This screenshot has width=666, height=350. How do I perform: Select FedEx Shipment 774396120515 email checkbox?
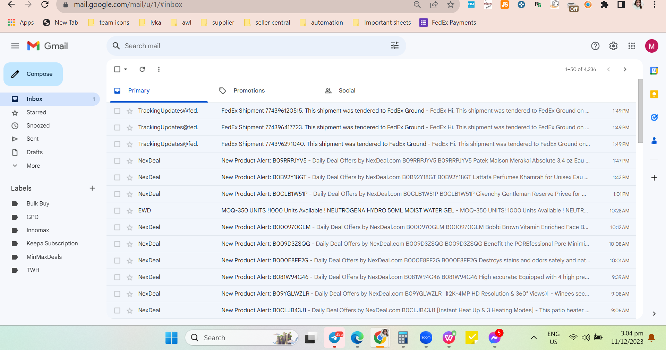(117, 111)
